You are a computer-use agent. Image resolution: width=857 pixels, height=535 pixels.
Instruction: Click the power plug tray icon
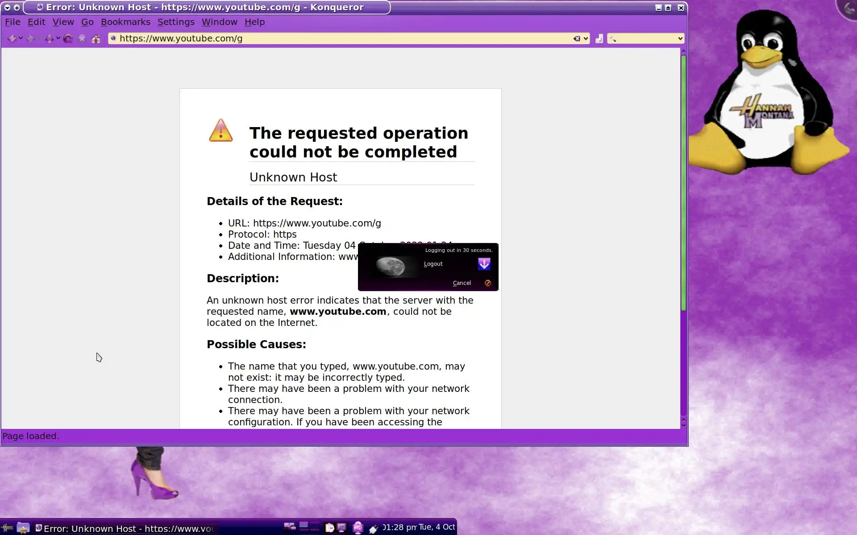pyautogui.click(x=373, y=529)
